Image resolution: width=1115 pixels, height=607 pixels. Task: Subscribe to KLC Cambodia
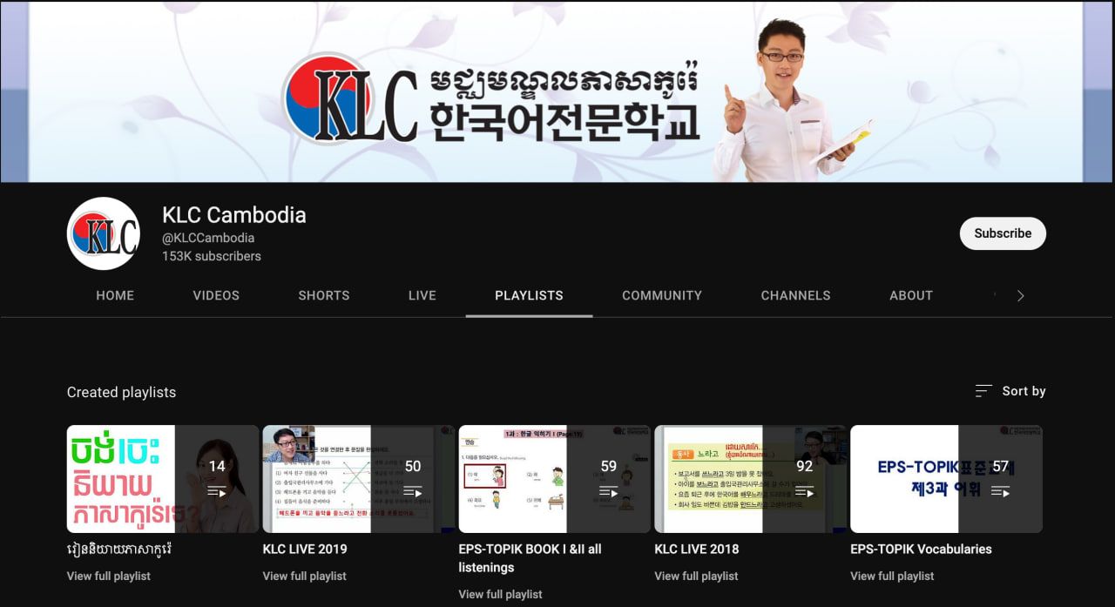[1003, 233]
